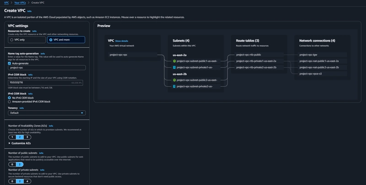Viewport: 366px width, 185px height.
Task: Set number of public subnets to 0
Action: tap(12, 164)
